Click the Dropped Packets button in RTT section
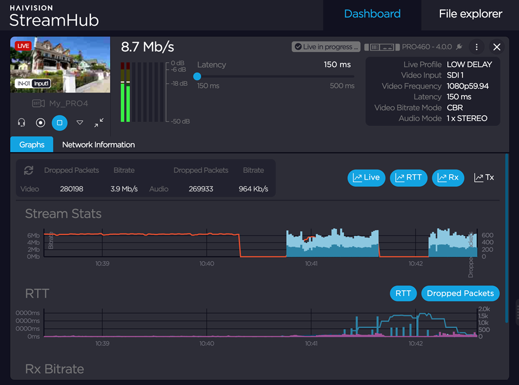Viewport: 519px width, 385px height. click(460, 293)
